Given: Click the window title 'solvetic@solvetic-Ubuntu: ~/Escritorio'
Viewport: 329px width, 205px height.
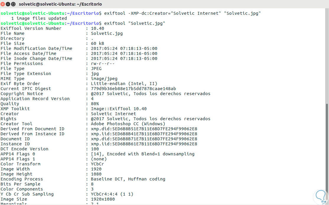Looking at the screenshot, I should click(60, 4).
